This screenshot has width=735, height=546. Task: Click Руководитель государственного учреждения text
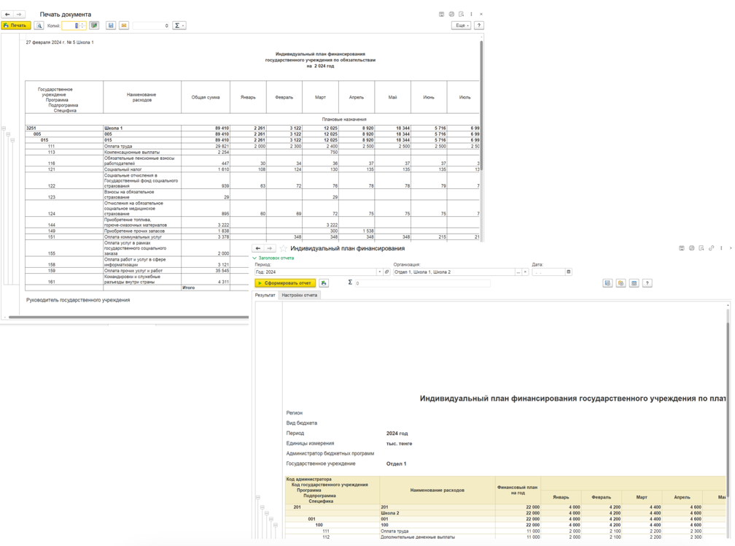[x=78, y=300]
